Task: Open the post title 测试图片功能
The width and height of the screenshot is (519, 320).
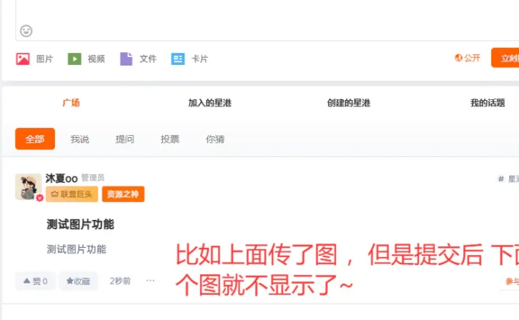Action: point(81,224)
